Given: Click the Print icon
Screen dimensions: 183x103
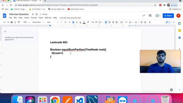Looking at the screenshot, I should pos(12,22).
